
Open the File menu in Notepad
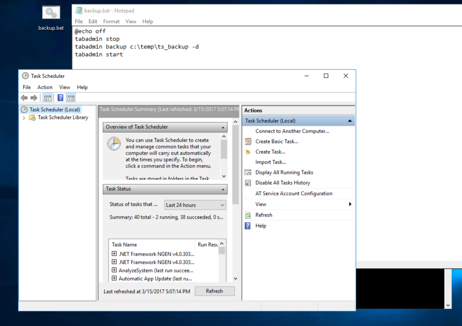point(79,21)
